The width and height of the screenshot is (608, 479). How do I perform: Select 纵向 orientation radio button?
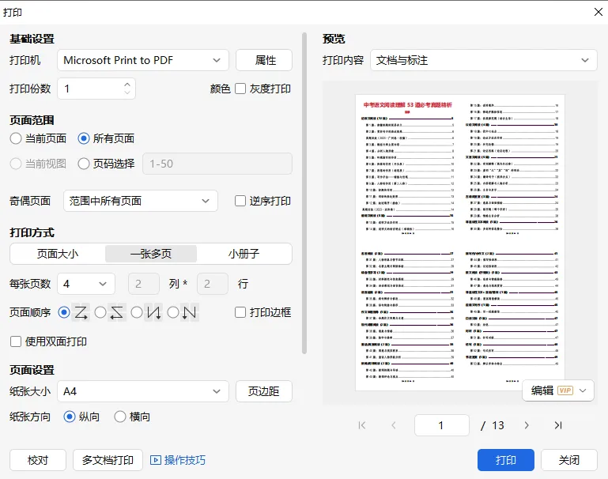[70, 417]
